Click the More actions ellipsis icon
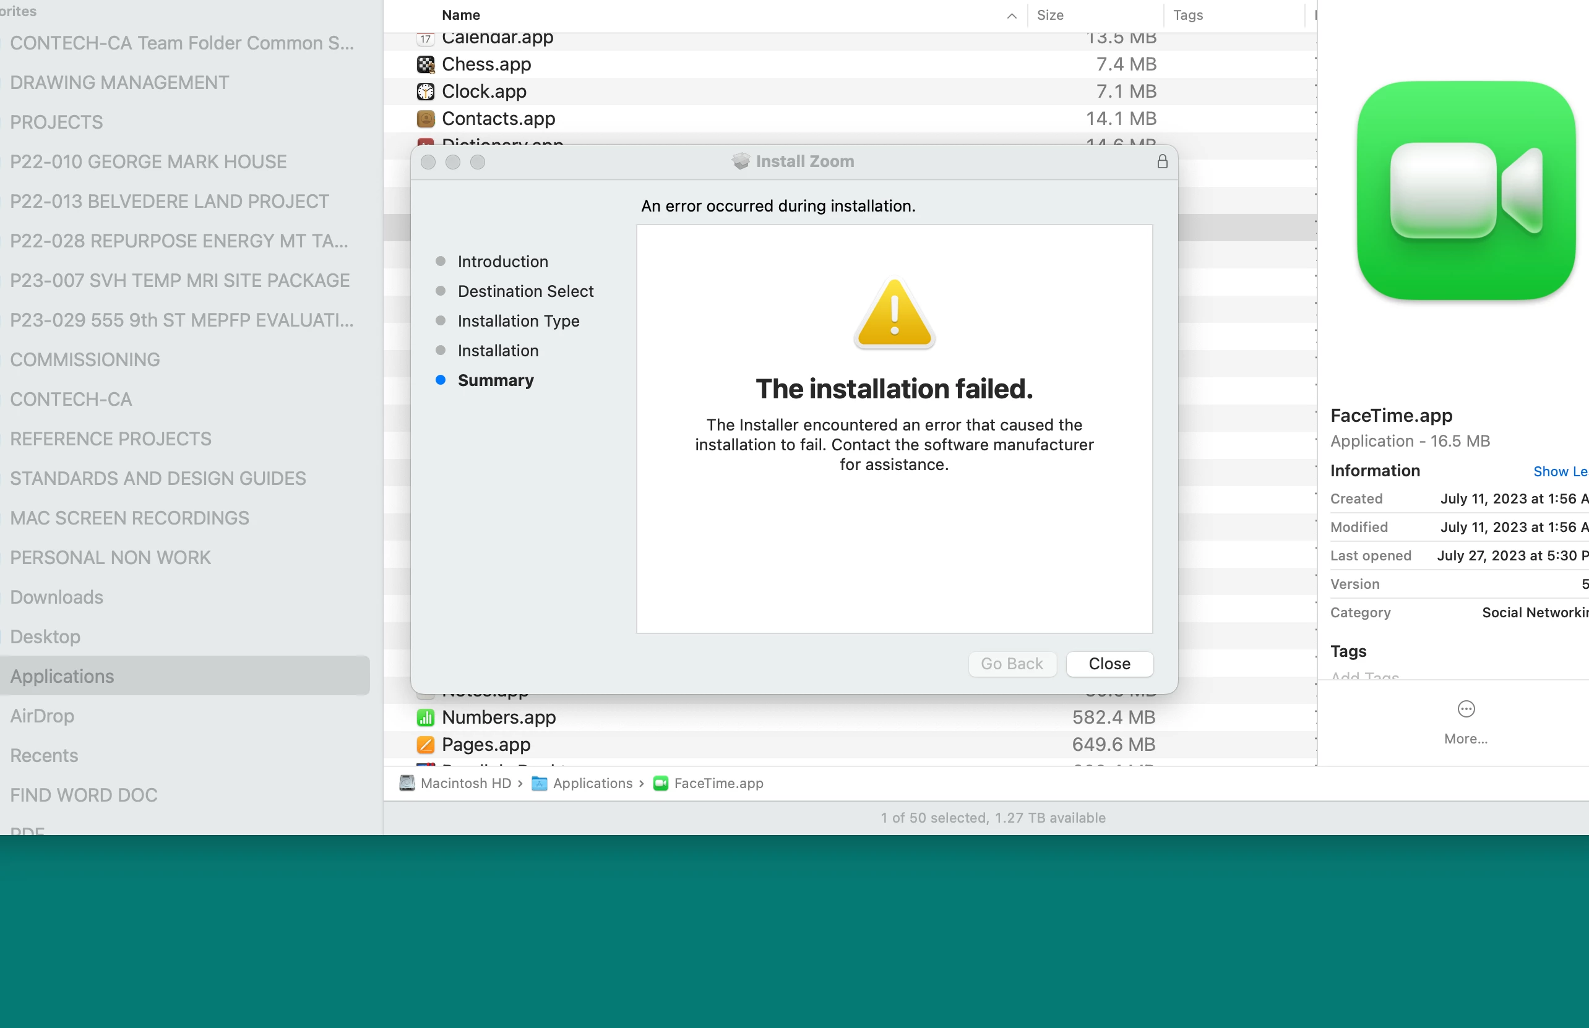Image resolution: width=1589 pixels, height=1028 pixels. coord(1465,709)
